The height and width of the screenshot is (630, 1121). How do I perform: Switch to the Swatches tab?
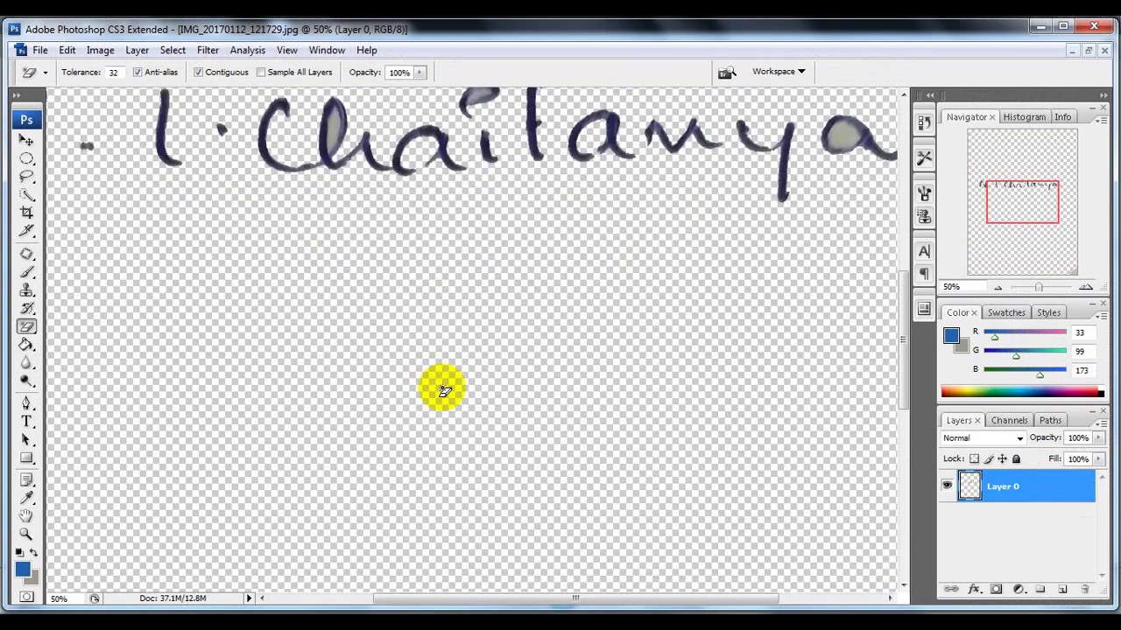pyautogui.click(x=1006, y=312)
